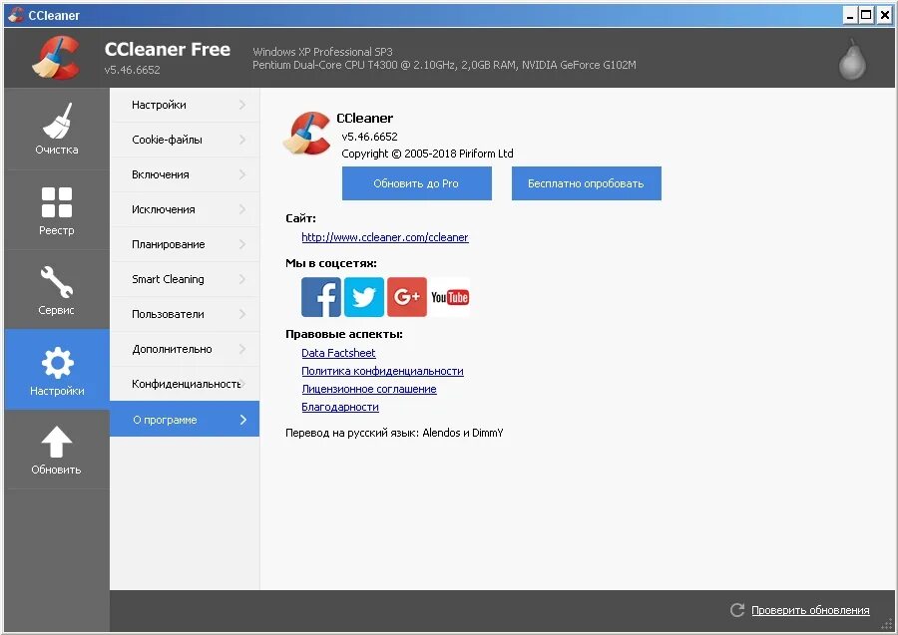Click the Проверить обновления link
The height and width of the screenshot is (635, 898).
pos(810,610)
